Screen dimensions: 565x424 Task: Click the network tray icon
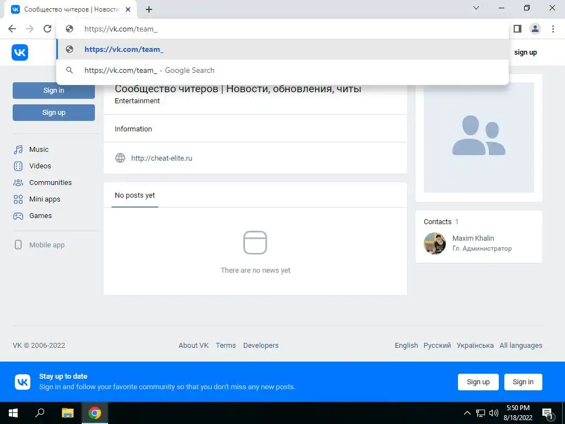pyautogui.click(x=481, y=413)
